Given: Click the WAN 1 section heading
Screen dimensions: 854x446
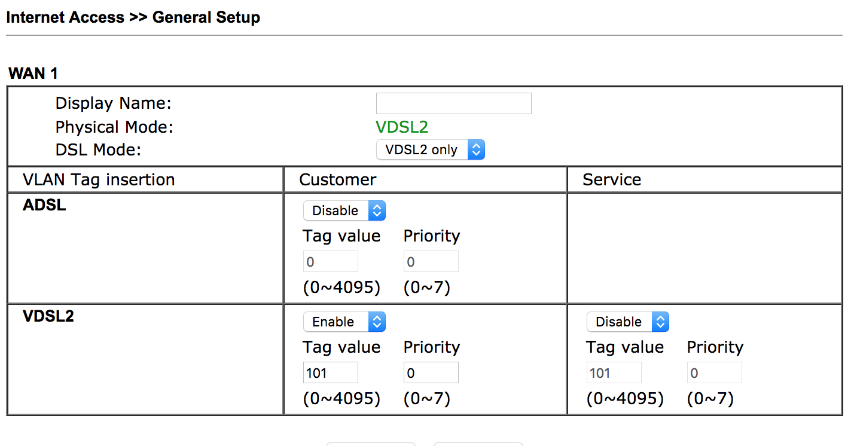Looking at the screenshot, I should [33, 74].
